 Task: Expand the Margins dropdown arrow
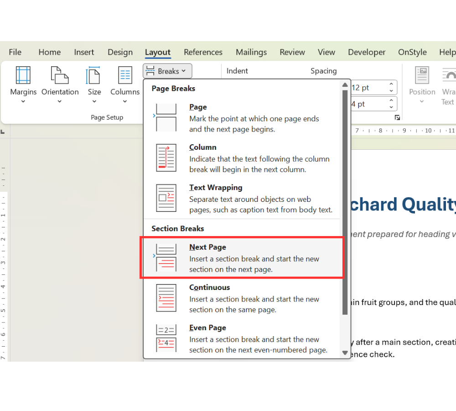pyautogui.click(x=23, y=101)
